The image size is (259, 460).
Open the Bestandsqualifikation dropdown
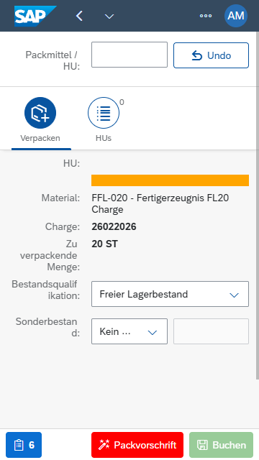pyautogui.click(x=170, y=294)
